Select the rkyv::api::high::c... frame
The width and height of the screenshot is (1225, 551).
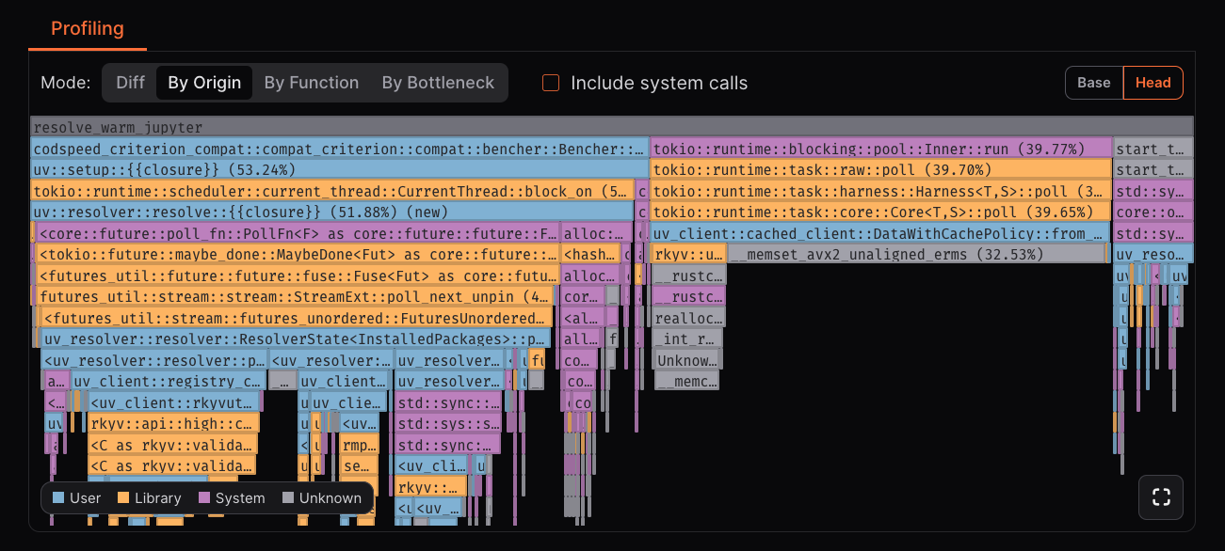(x=172, y=423)
